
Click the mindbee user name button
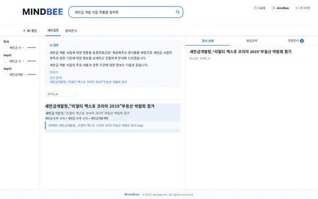tap(281, 8)
